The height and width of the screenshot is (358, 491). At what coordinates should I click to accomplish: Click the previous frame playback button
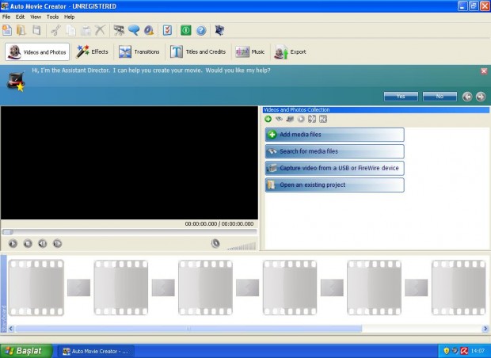tap(43, 243)
